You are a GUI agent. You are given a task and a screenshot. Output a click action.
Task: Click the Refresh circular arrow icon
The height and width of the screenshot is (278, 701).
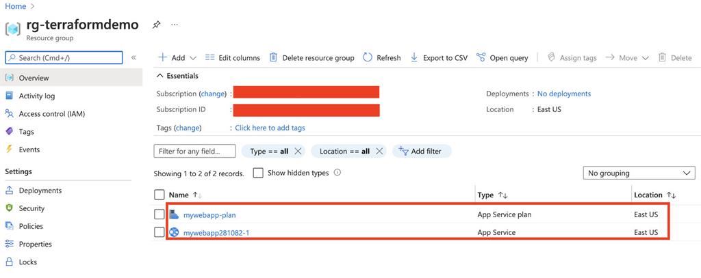(x=368, y=57)
